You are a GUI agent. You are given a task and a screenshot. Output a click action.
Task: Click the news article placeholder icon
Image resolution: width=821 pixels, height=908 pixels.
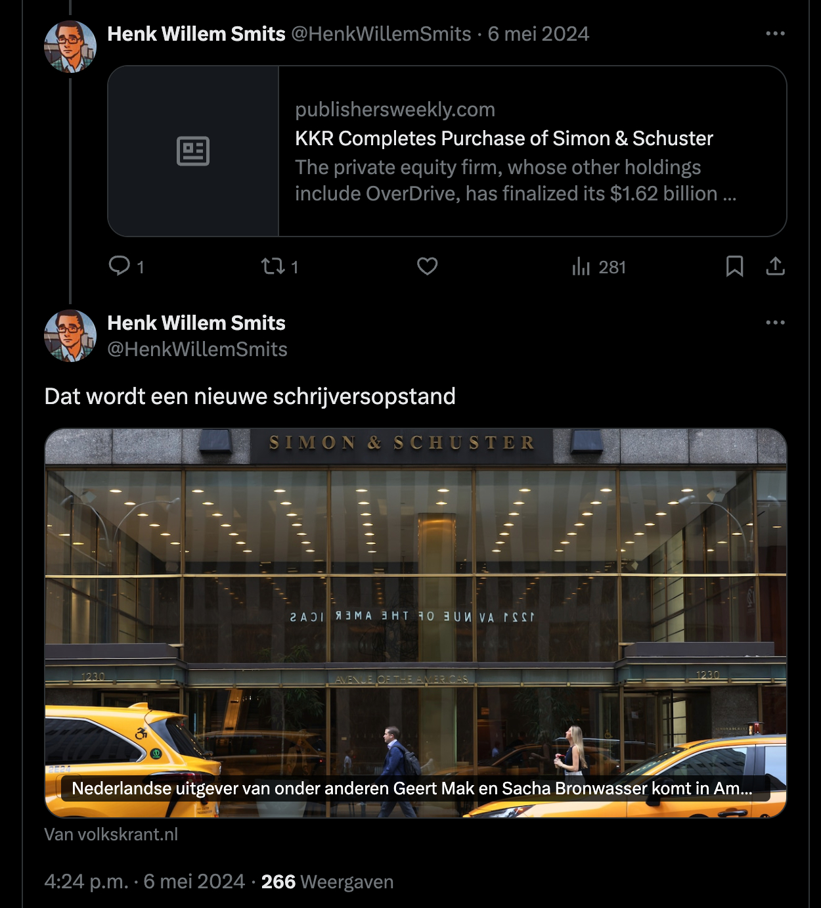point(193,151)
